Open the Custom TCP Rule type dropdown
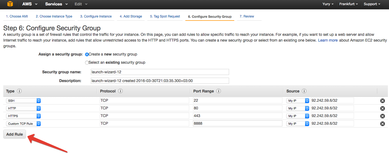 pos(23,124)
